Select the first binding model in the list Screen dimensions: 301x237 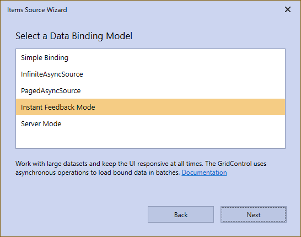coord(150,57)
